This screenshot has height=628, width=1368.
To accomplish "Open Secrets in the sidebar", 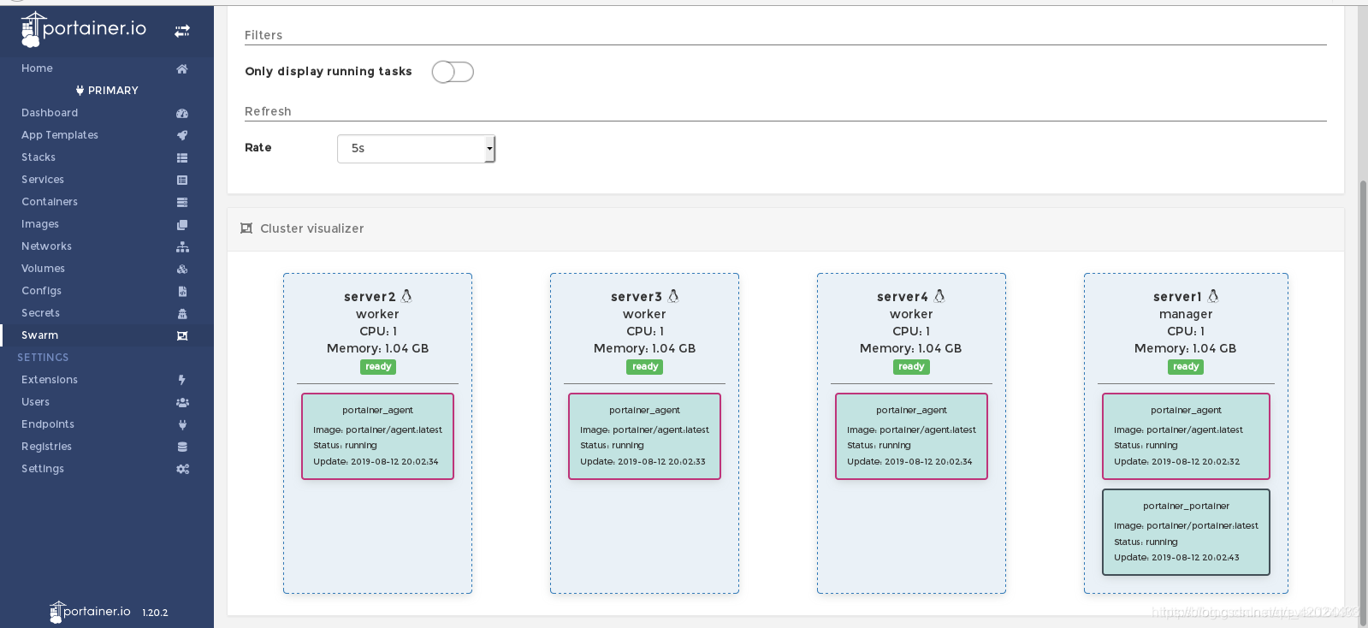I will pos(40,313).
